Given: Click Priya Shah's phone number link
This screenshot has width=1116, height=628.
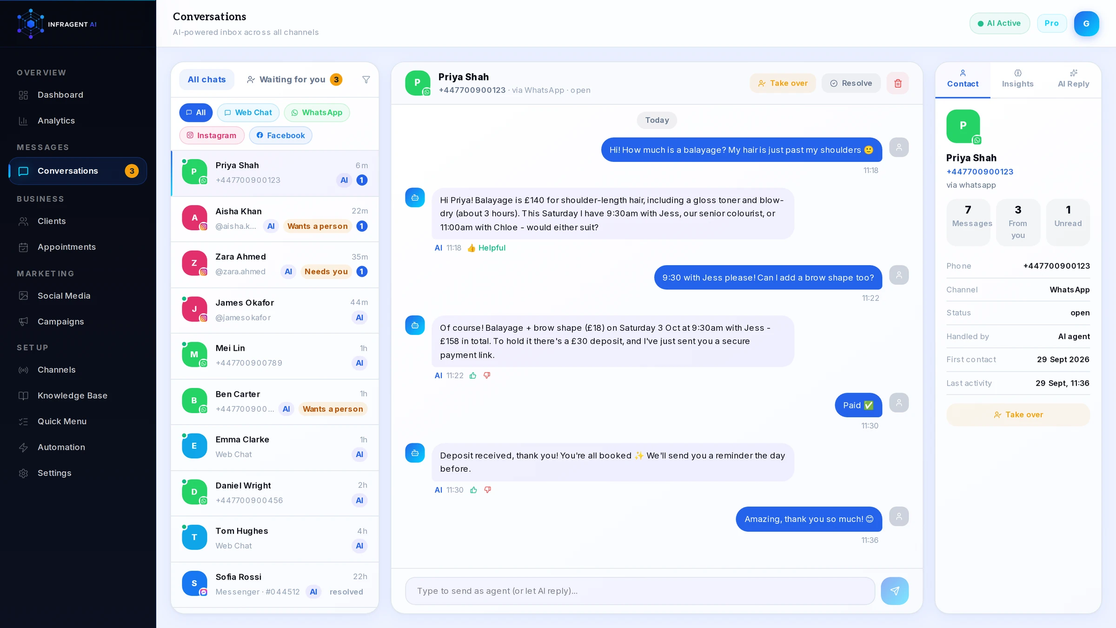Looking at the screenshot, I should click(980, 172).
